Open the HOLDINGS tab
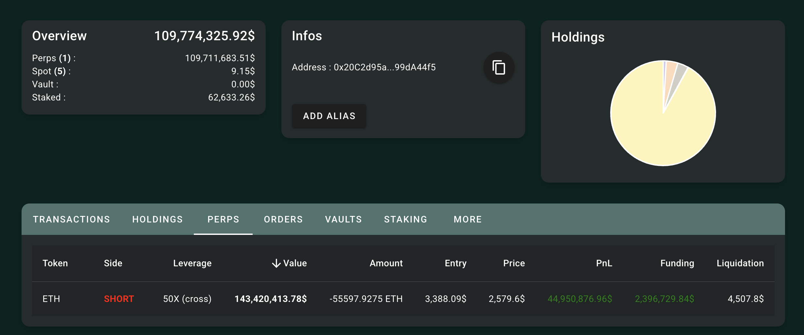This screenshot has height=335, width=804. click(158, 219)
